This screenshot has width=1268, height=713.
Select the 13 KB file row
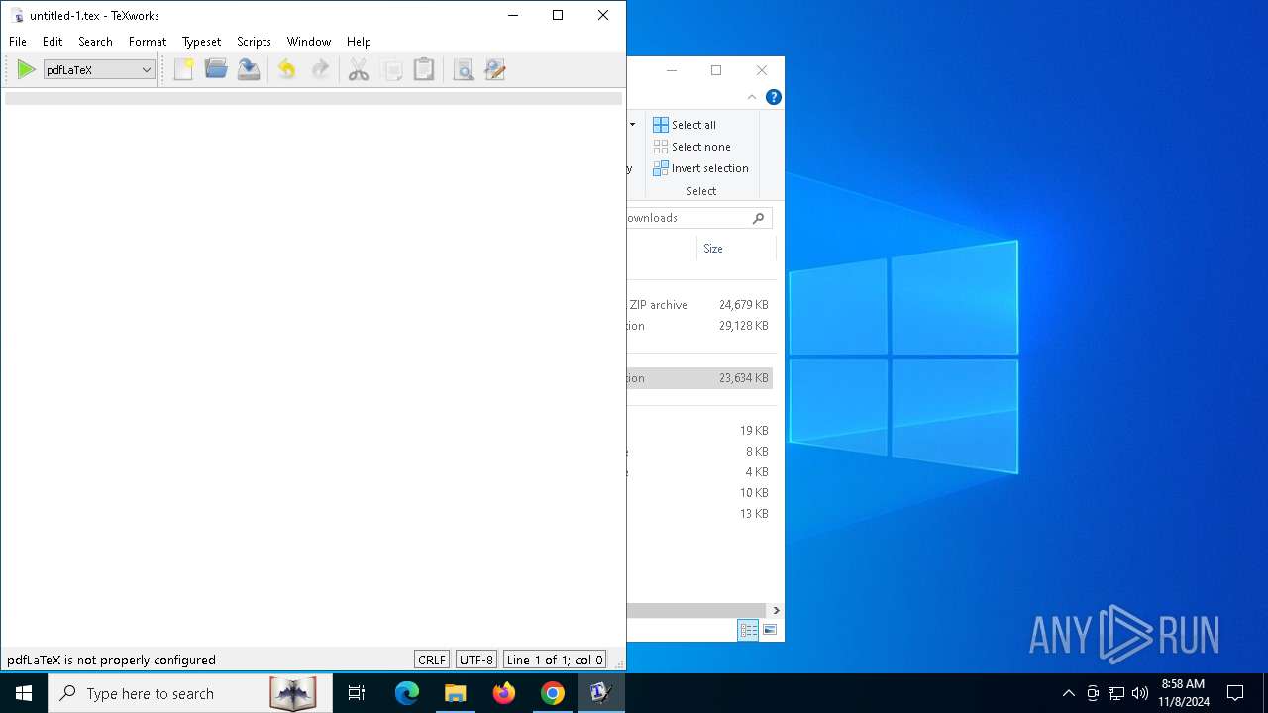point(699,514)
